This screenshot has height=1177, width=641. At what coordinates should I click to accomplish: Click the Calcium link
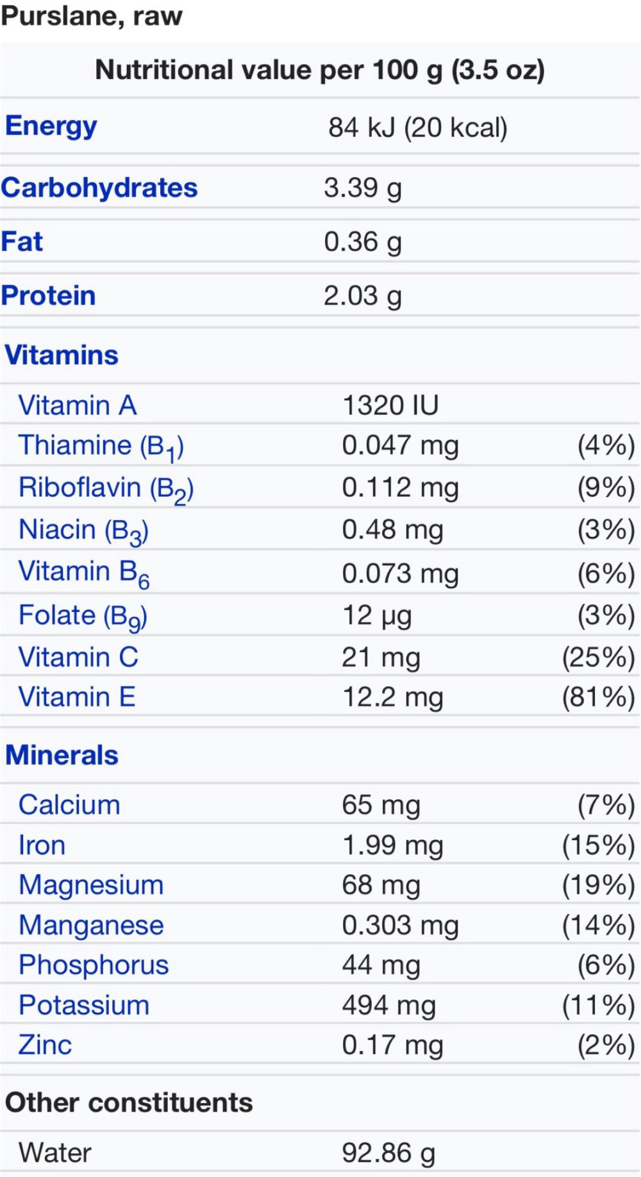69,806
